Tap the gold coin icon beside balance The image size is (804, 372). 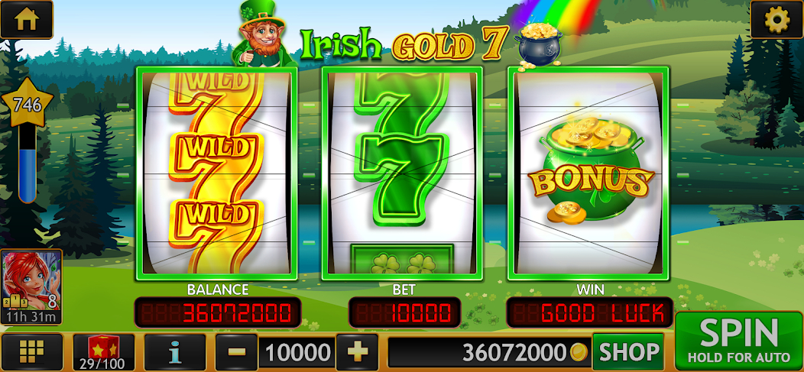click(579, 352)
